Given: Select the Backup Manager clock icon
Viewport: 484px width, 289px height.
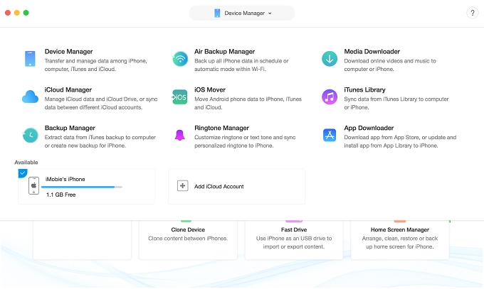Looking at the screenshot, I should 30,135.
